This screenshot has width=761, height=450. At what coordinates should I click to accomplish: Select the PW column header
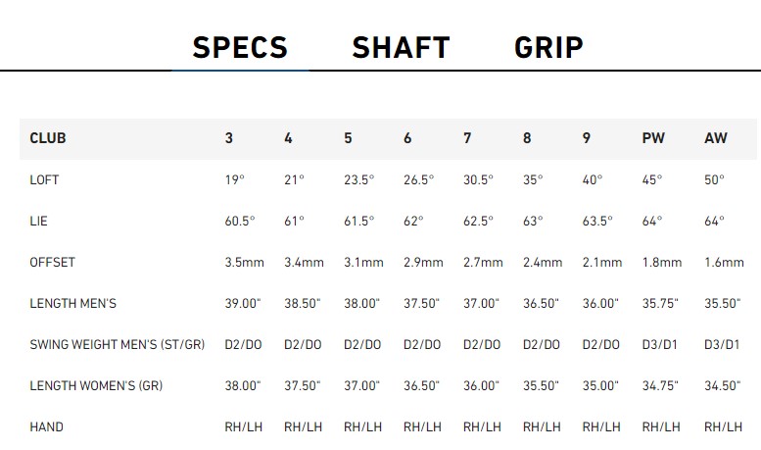[653, 138]
